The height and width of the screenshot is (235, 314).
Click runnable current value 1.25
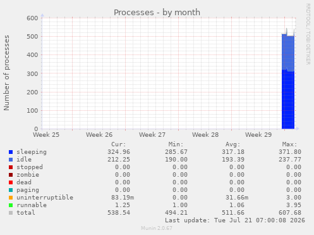pyautogui.click(x=123, y=205)
